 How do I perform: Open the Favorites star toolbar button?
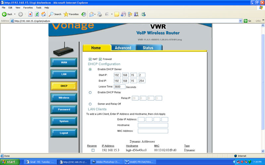coord(71,14)
